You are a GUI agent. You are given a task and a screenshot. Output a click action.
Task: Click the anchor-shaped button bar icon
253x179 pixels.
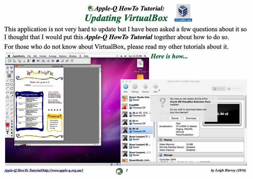pos(24,61)
